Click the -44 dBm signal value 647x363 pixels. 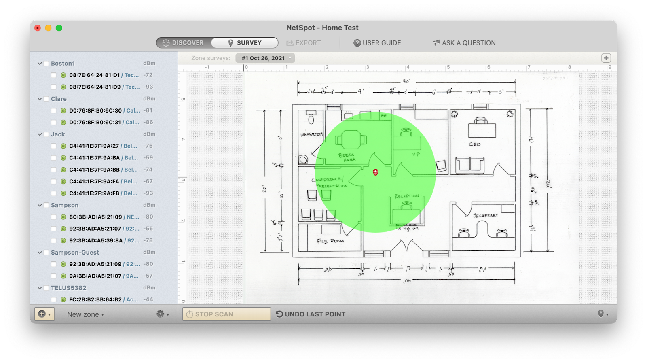point(148,300)
